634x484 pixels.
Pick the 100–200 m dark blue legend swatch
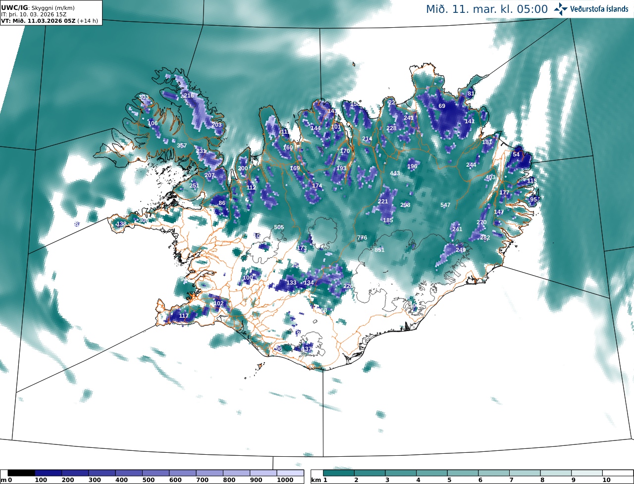(48, 473)
